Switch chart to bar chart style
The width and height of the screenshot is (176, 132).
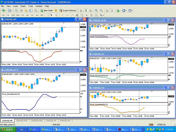tap(81, 10)
